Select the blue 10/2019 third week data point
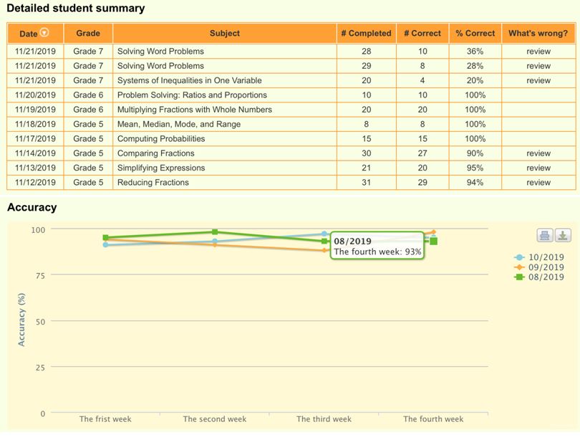580x440 pixels. 324,234
